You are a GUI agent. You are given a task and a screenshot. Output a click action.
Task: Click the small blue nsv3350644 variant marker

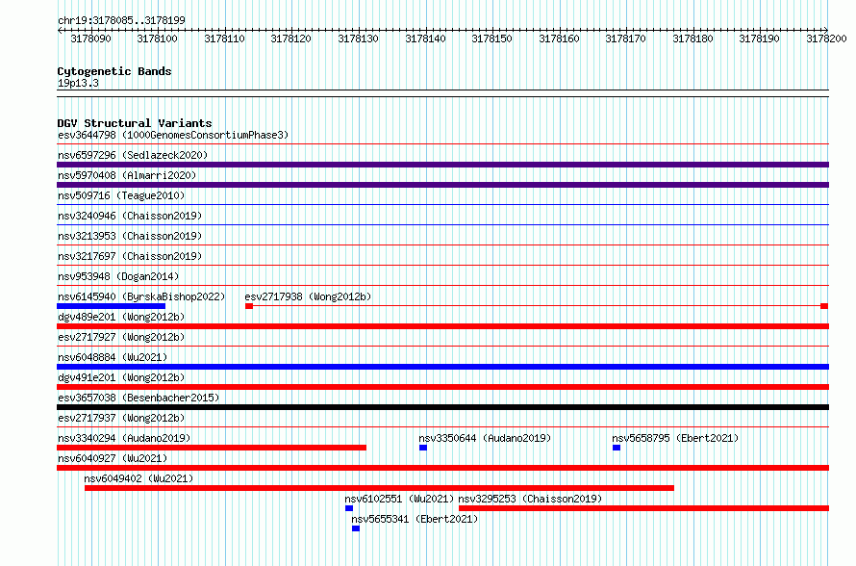coord(423,448)
